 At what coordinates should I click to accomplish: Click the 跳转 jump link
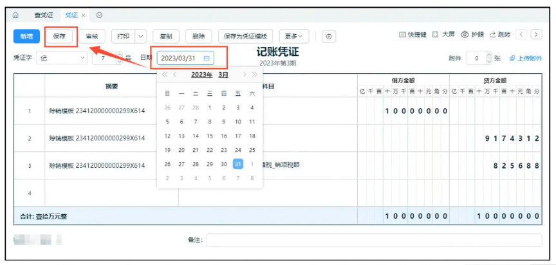(500, 35)
